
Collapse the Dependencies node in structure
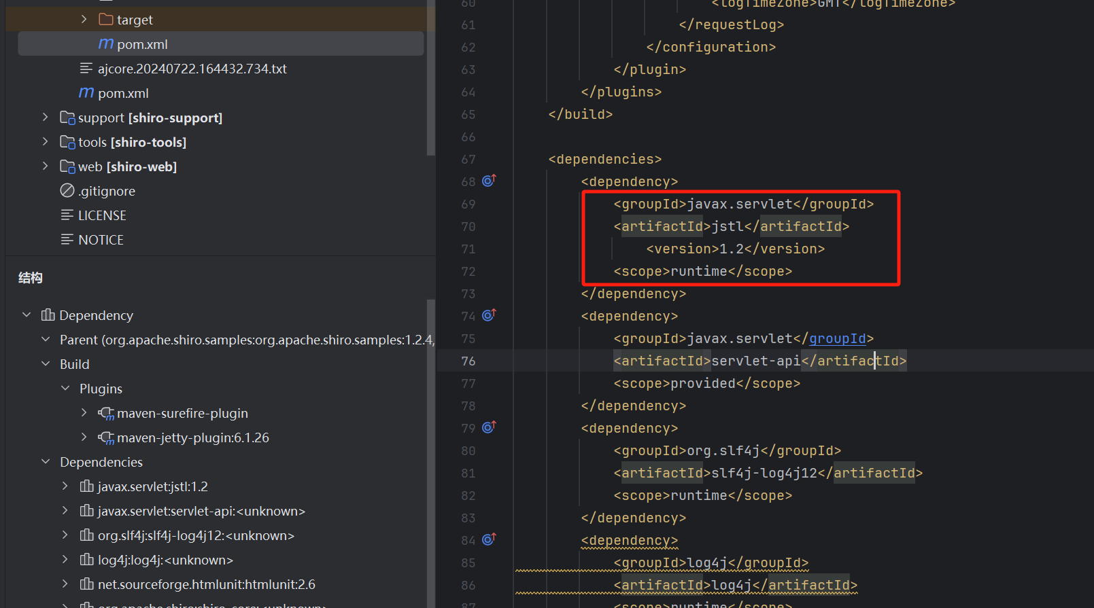coord(46,462)
